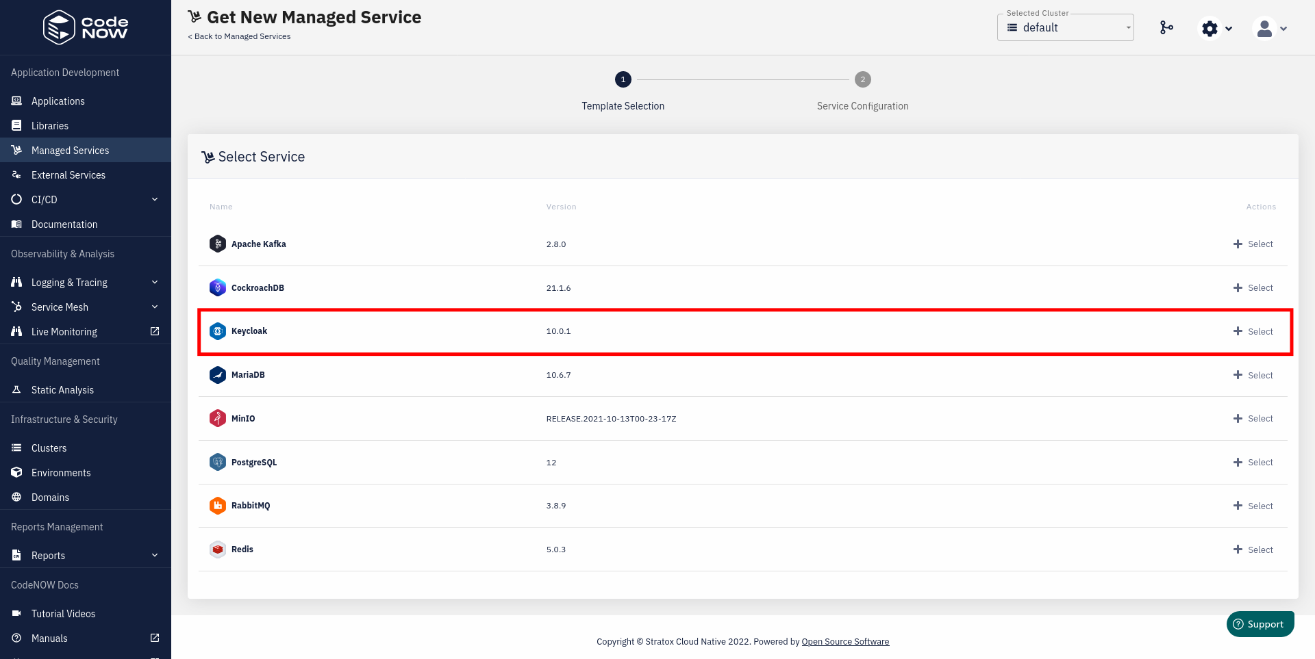Click the Apache Kafka name text

[x=259, y=244]
